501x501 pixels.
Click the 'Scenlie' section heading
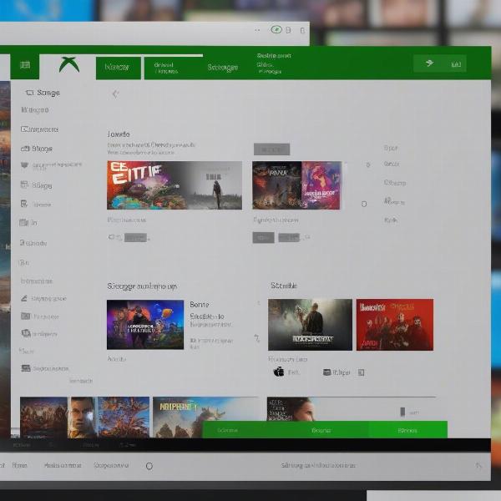[284, 286]
